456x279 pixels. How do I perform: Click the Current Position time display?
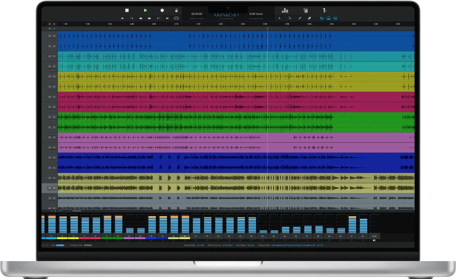click(227, 15)
